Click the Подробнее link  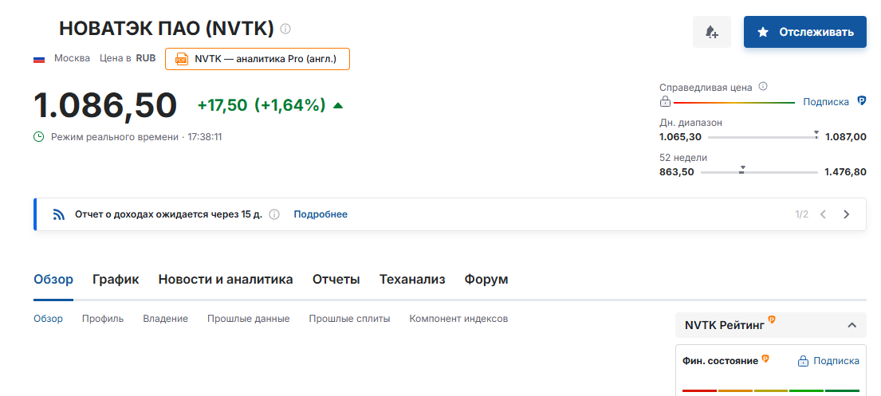(x=321, y=214)
